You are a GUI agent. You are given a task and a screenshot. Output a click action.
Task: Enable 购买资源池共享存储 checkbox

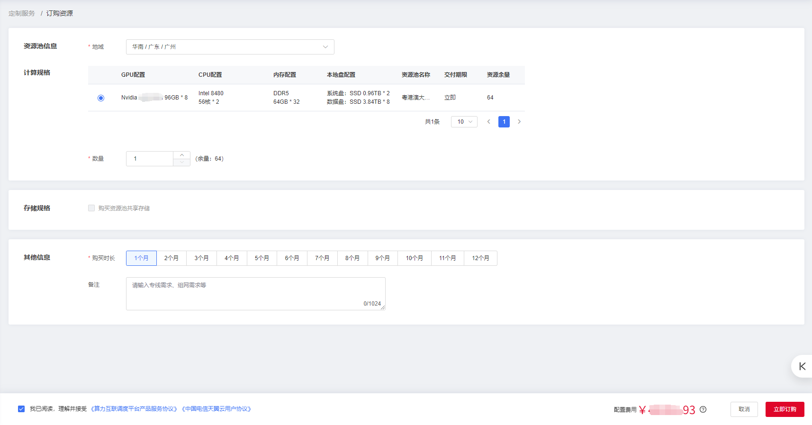click(x=91, y=208)
